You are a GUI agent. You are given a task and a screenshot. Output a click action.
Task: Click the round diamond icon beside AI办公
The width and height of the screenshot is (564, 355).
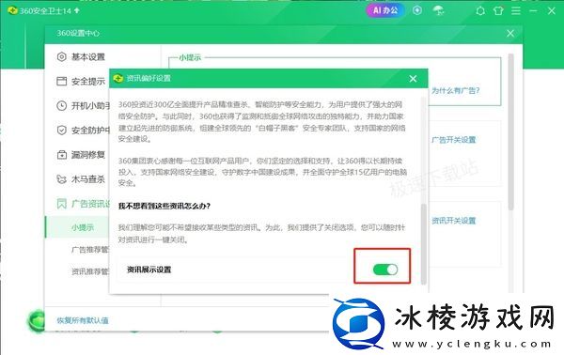417,10
